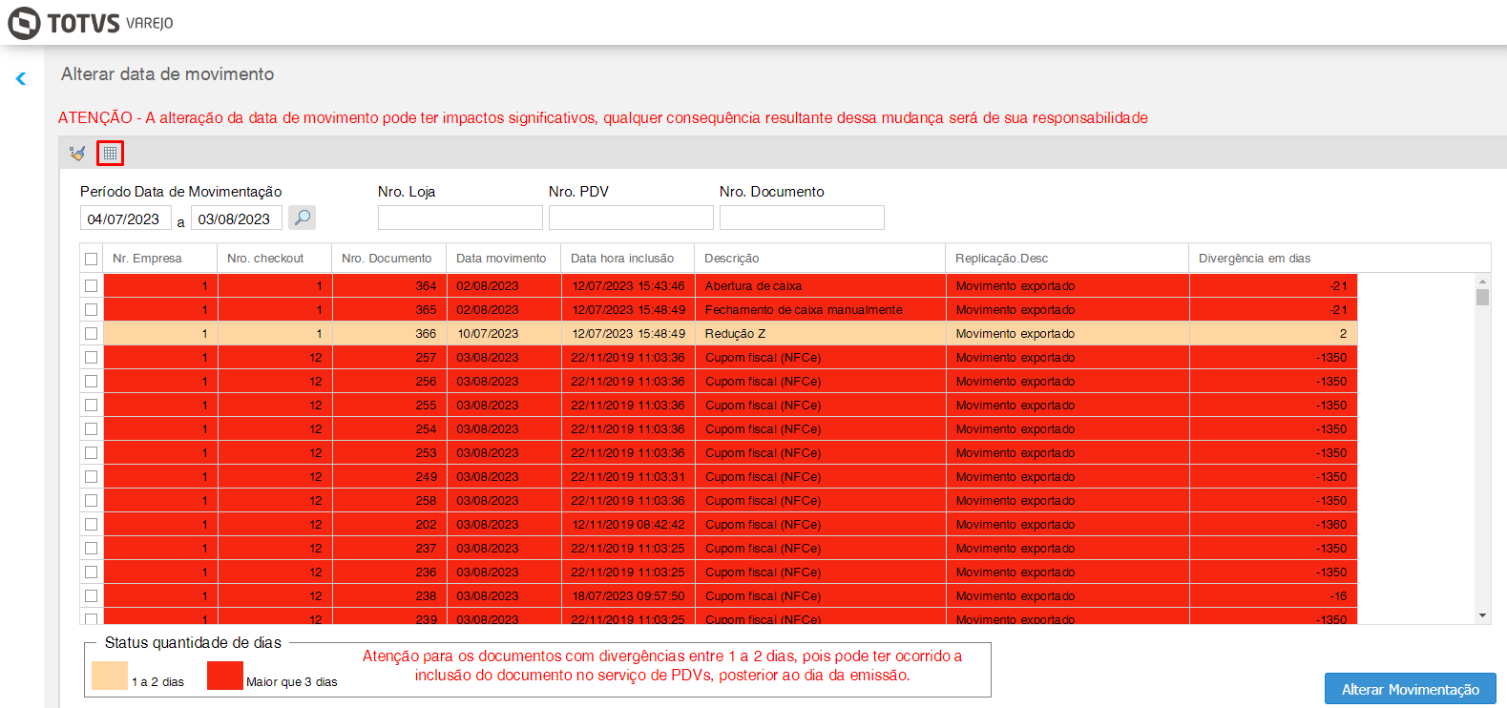Check the row with document 238
Screen dimensions: 1507x708
(x=91, y=595)
